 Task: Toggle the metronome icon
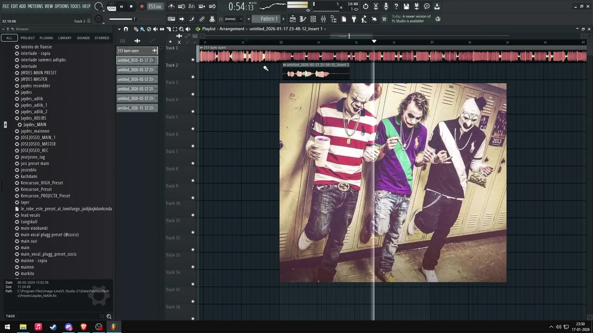pos(171,6)
